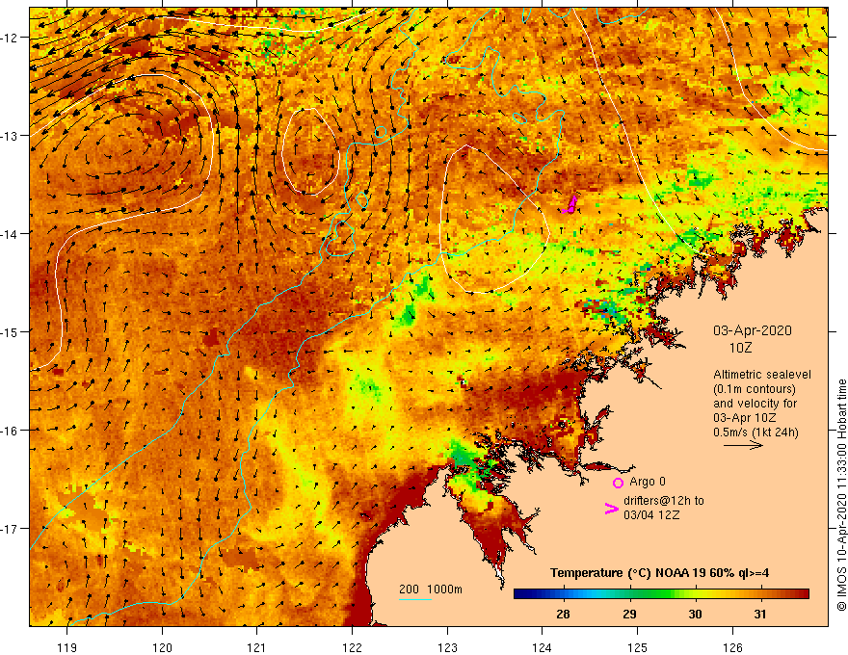This screenshot has height=655, width=848.
Task: Click the latitude axis label -15
Action: (11, 331)
